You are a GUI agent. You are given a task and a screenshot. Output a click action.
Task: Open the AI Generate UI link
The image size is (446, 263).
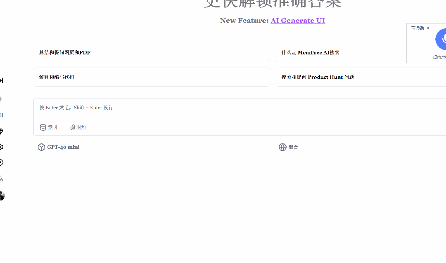(x=298, y=20)
